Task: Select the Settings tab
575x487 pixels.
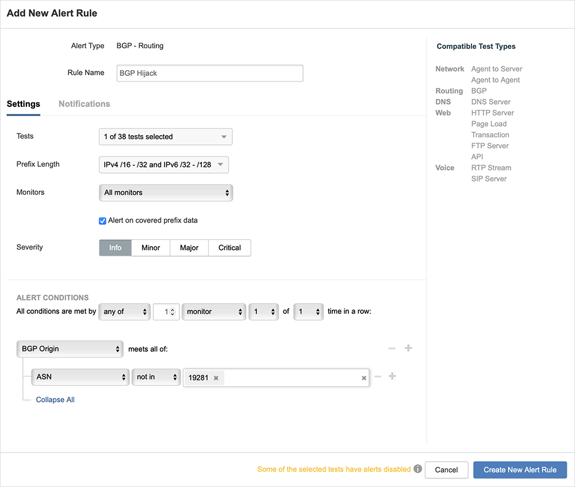Action: [23, 104]
